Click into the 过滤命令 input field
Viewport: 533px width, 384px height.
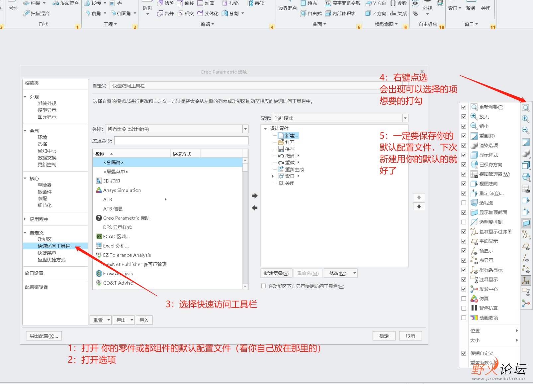181,141
